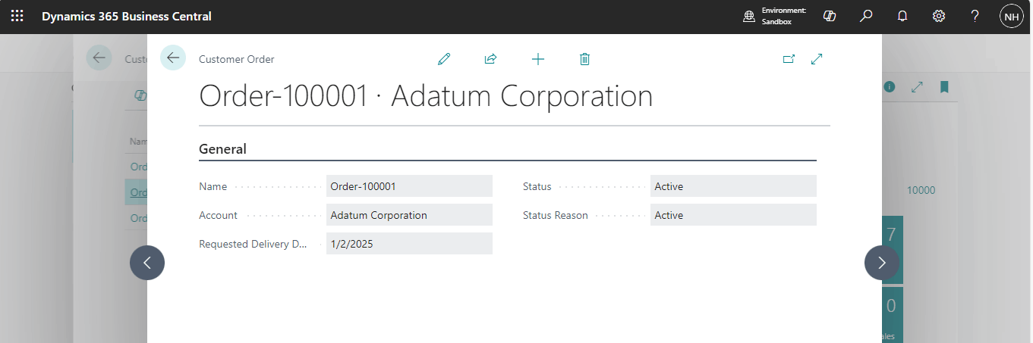The width and height of the screenshot is (1033, 343).
Task: Open record in new window icon
Action: [789, 59]
